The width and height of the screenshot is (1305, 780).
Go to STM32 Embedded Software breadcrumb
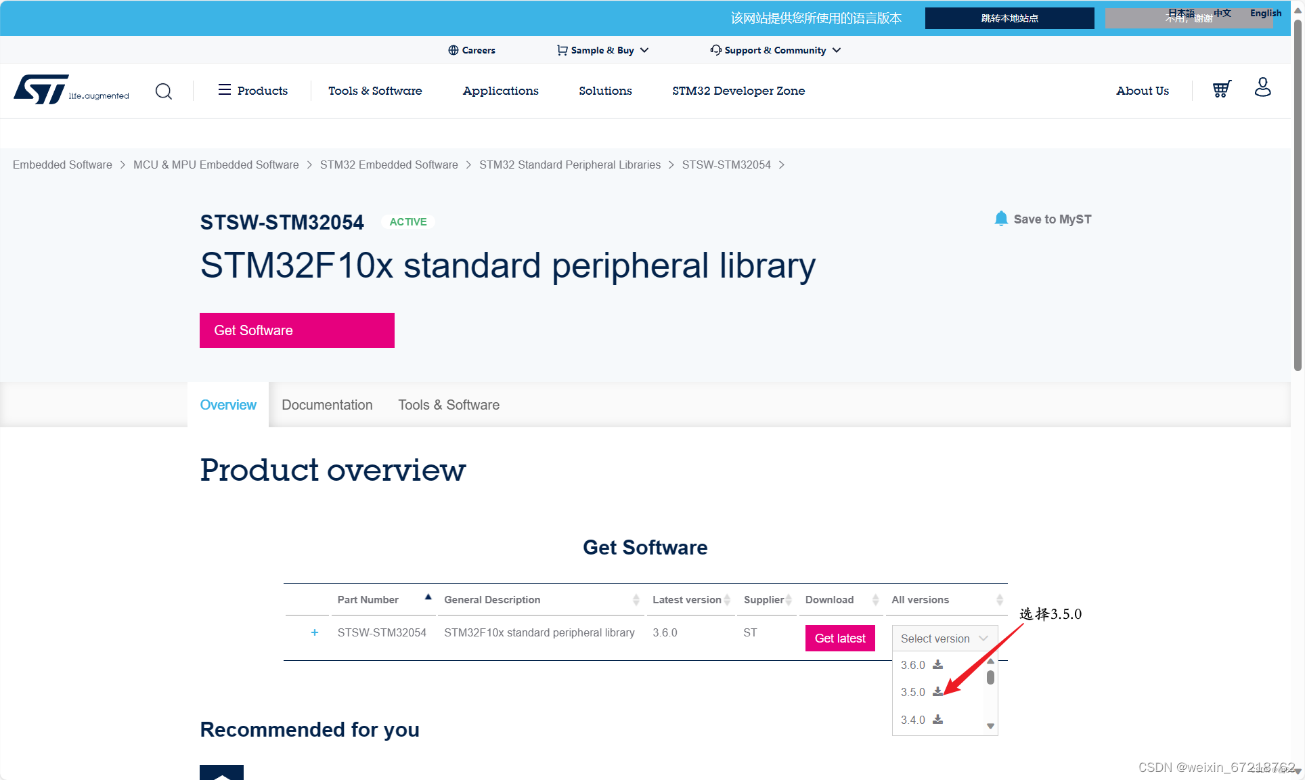pos(389,165)
